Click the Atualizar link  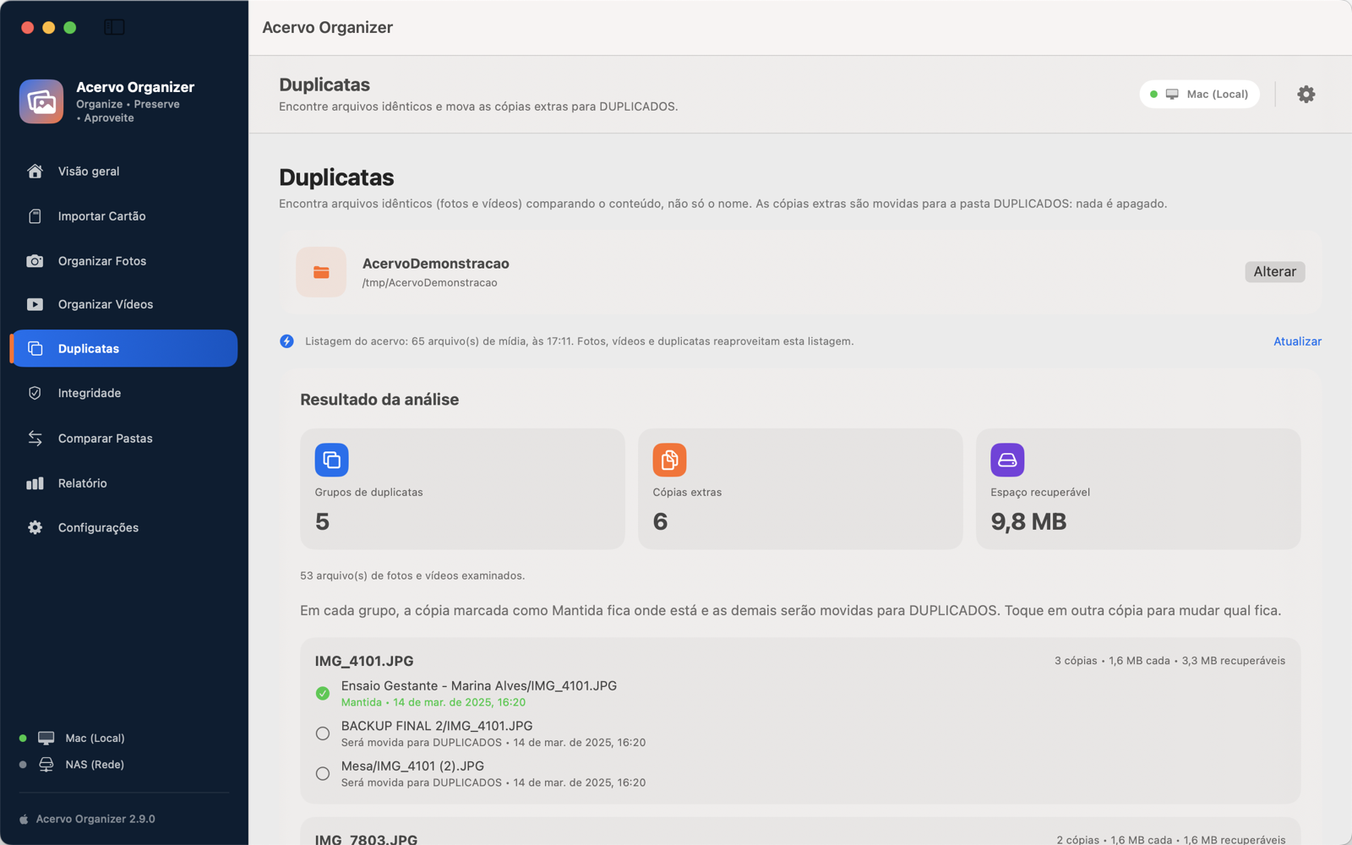[x=1297, y=341]
